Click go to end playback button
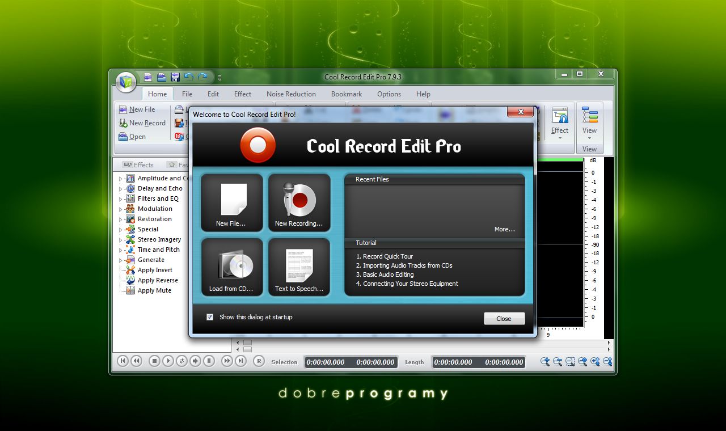726x431 pixels. point(240,361)
